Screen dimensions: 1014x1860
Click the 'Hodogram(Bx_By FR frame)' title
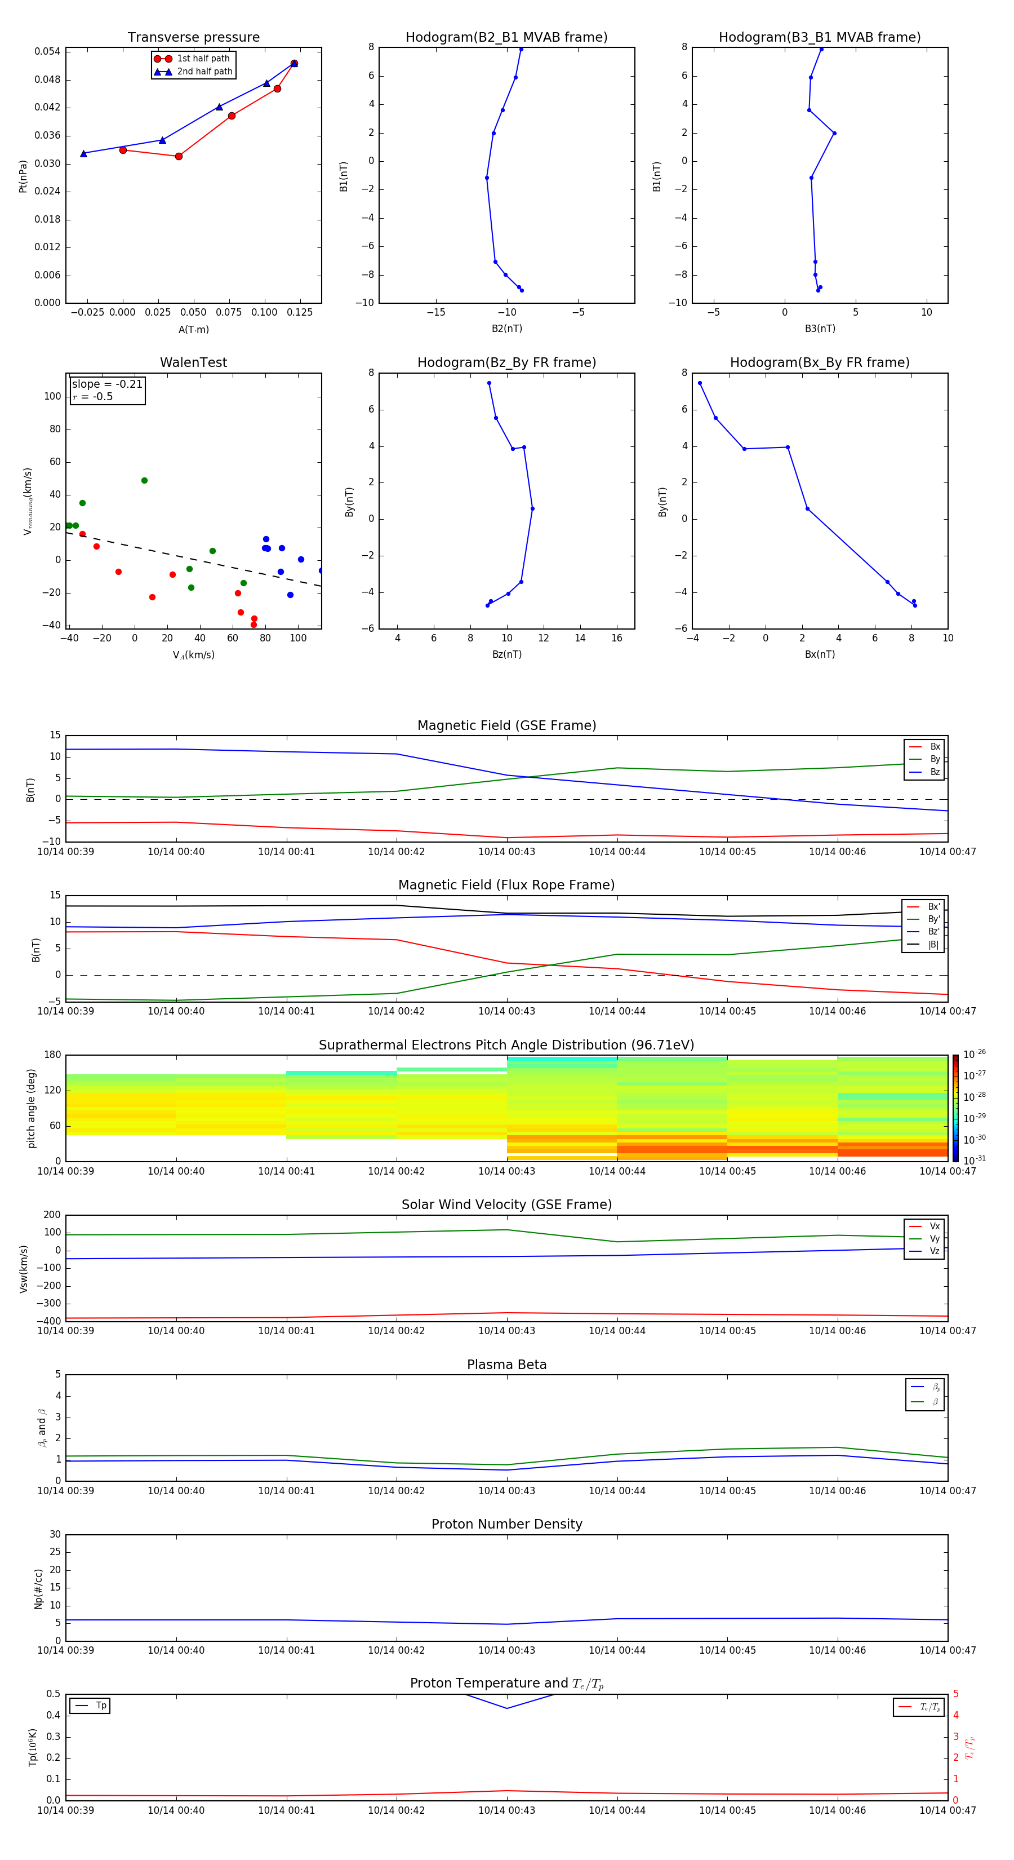[x=820, y=362]
